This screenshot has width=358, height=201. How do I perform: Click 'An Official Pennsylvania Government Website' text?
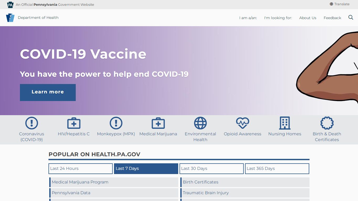coord(55,4)
